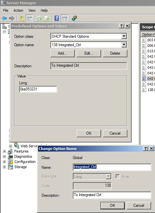Select the Diagnostics tree item label

(x=23, y=156)
